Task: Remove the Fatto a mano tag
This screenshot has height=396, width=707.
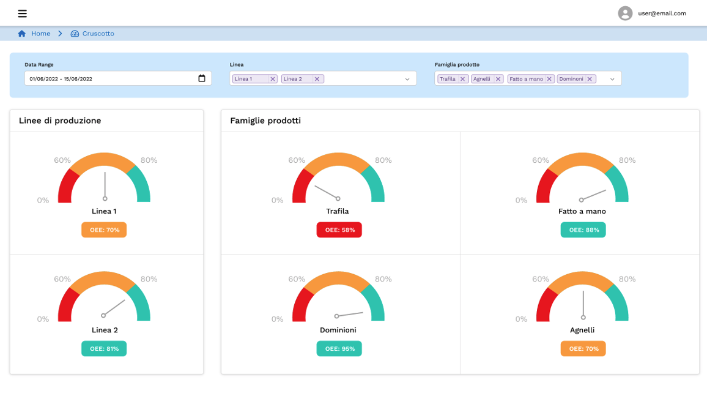Action: click(549, 79)
